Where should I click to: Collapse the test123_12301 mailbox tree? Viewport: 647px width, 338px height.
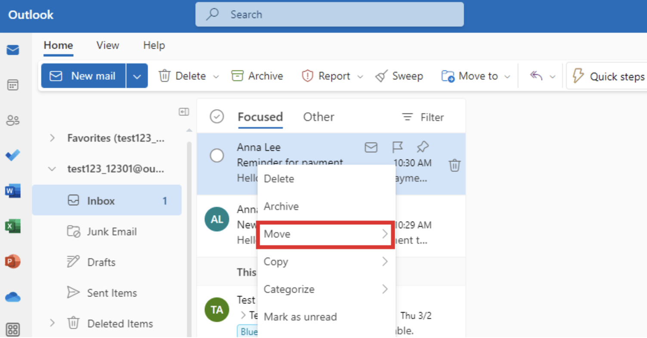(x=52, y=169)
